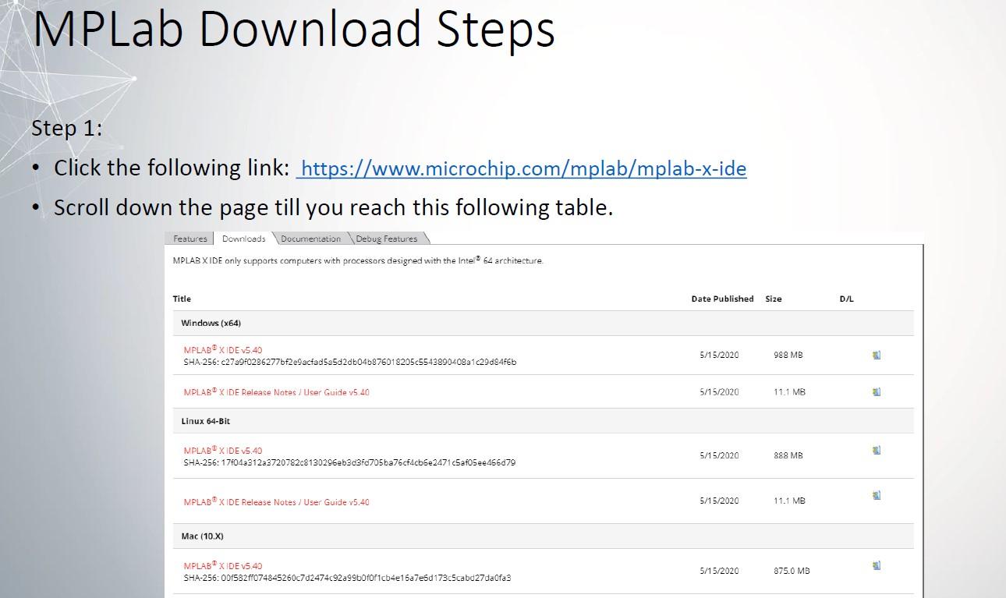Select the Downloads tab

[242, 239]
